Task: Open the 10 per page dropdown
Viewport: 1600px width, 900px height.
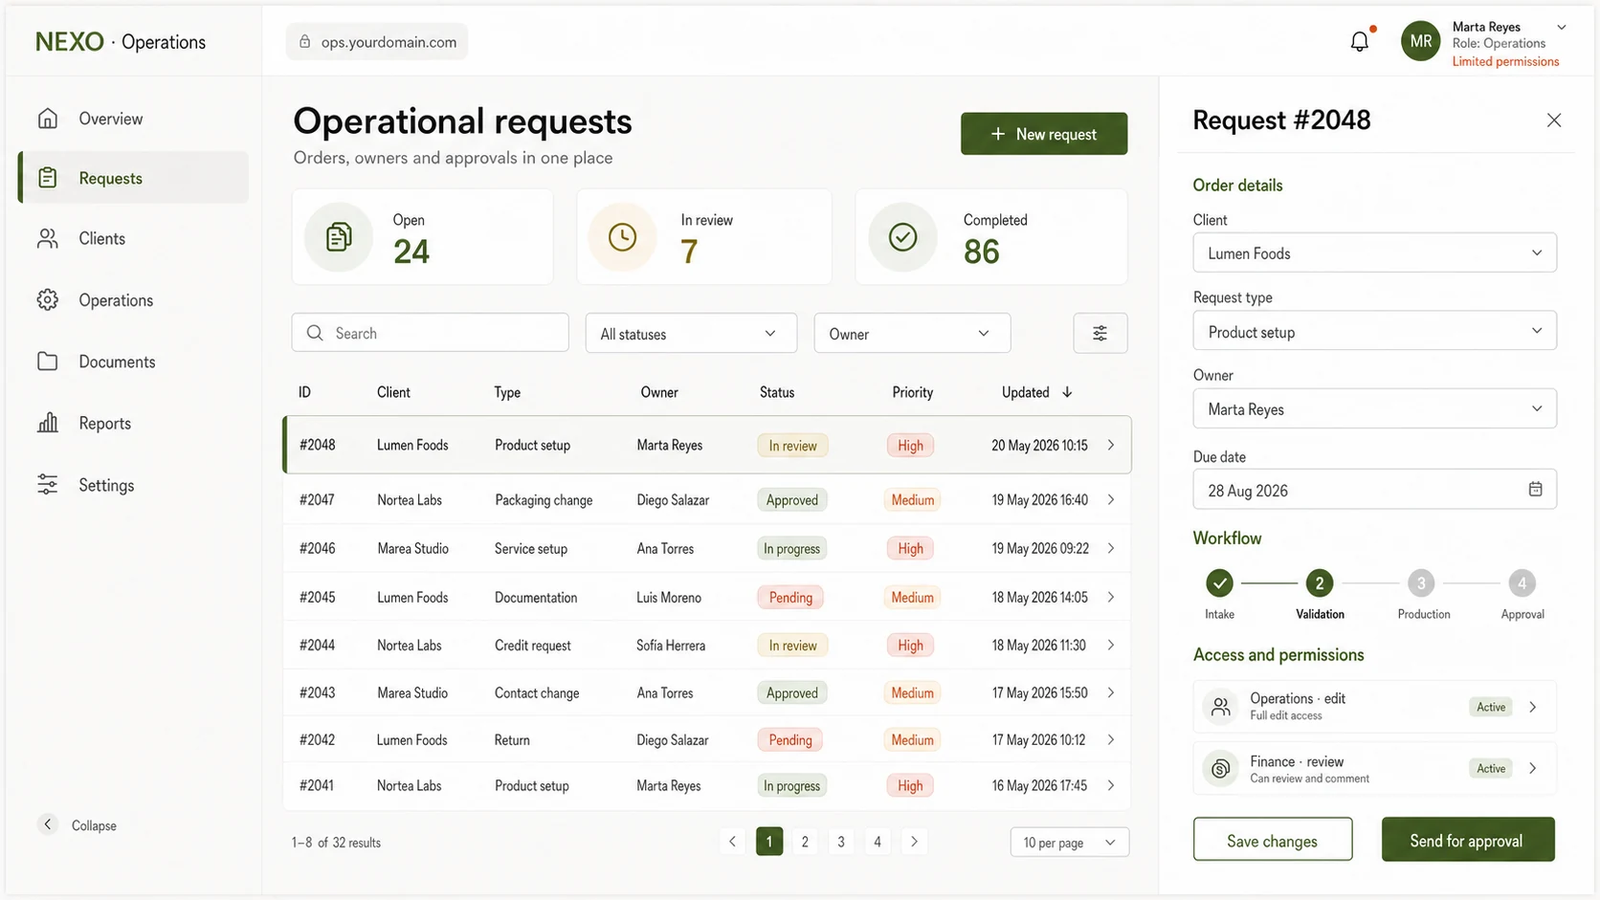Action: (x=1070, y=842)
